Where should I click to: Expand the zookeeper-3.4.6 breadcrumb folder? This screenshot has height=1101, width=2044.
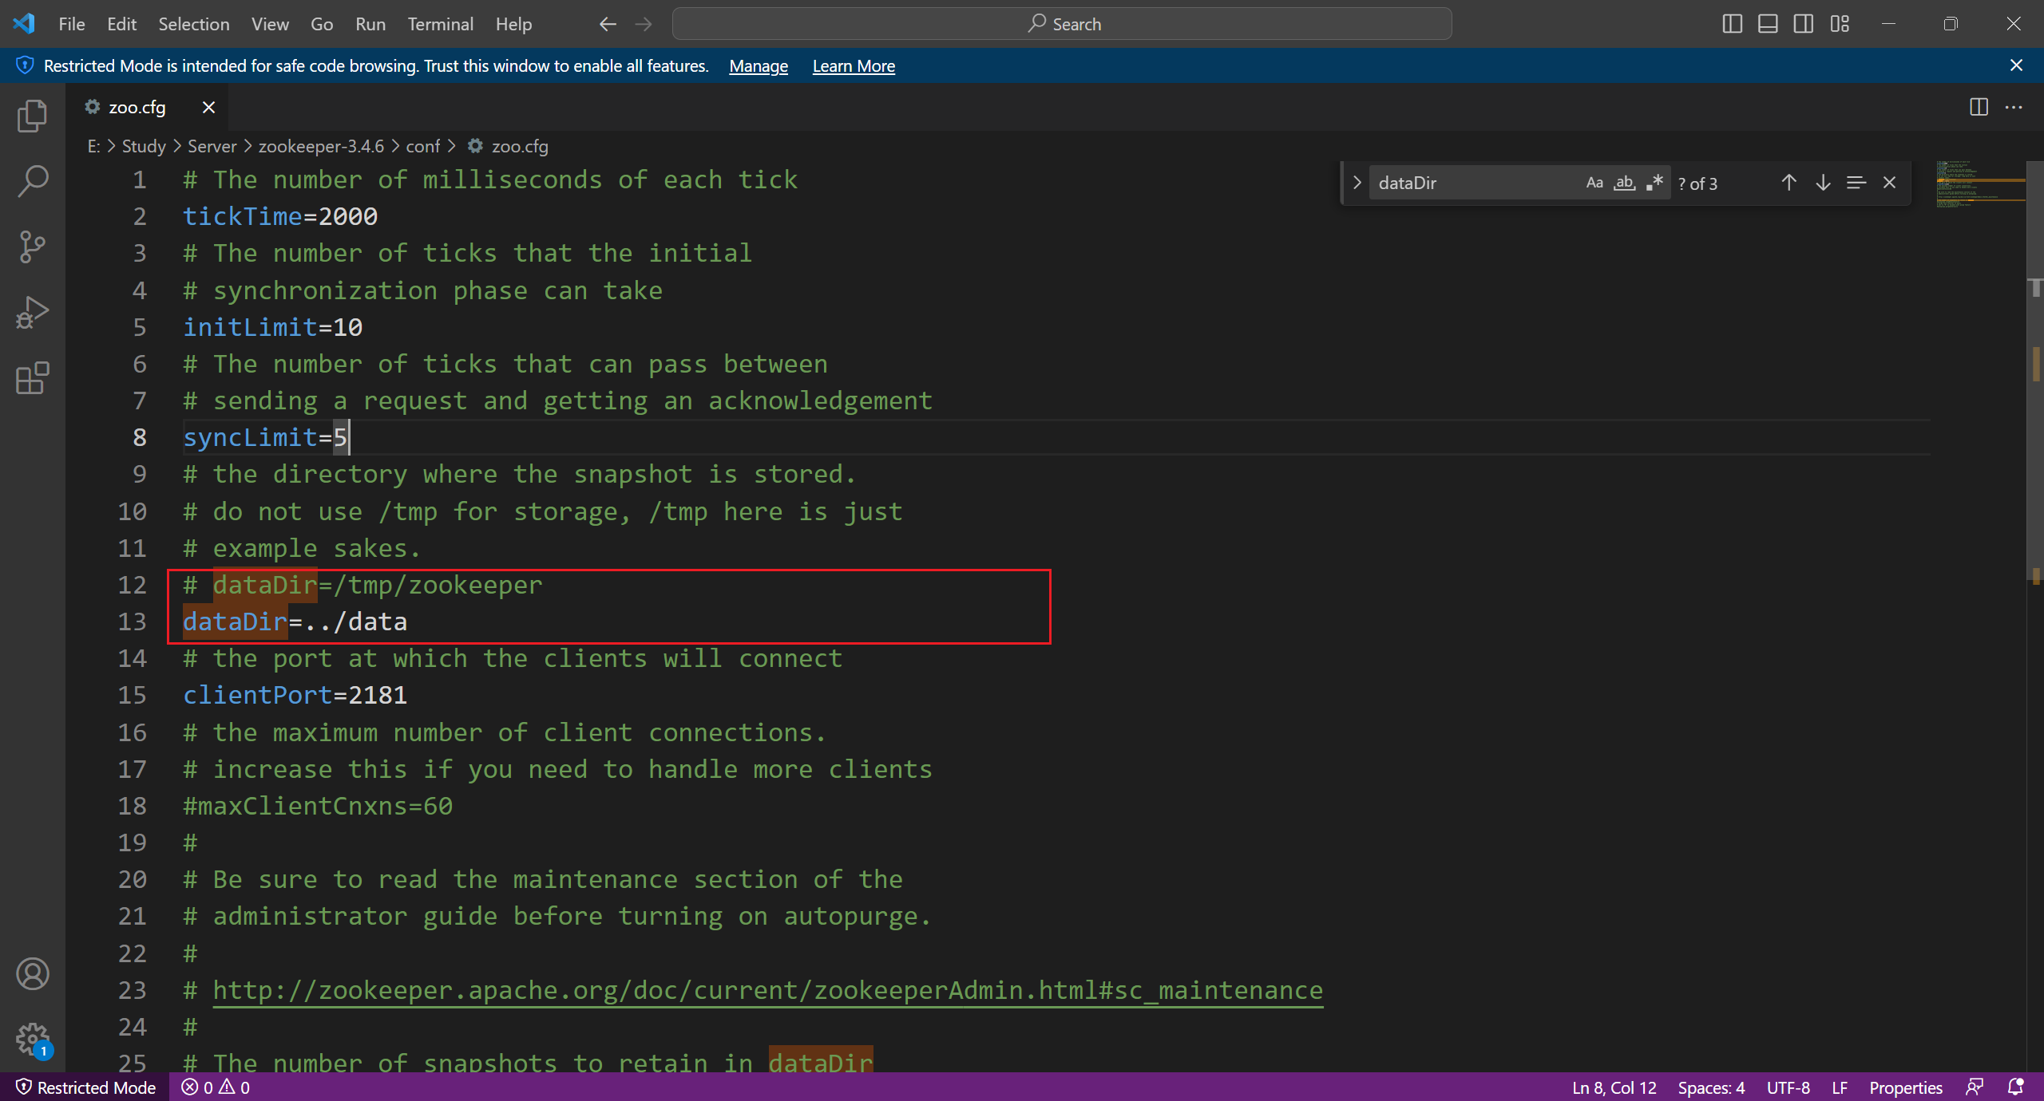(x=321, y=146)
